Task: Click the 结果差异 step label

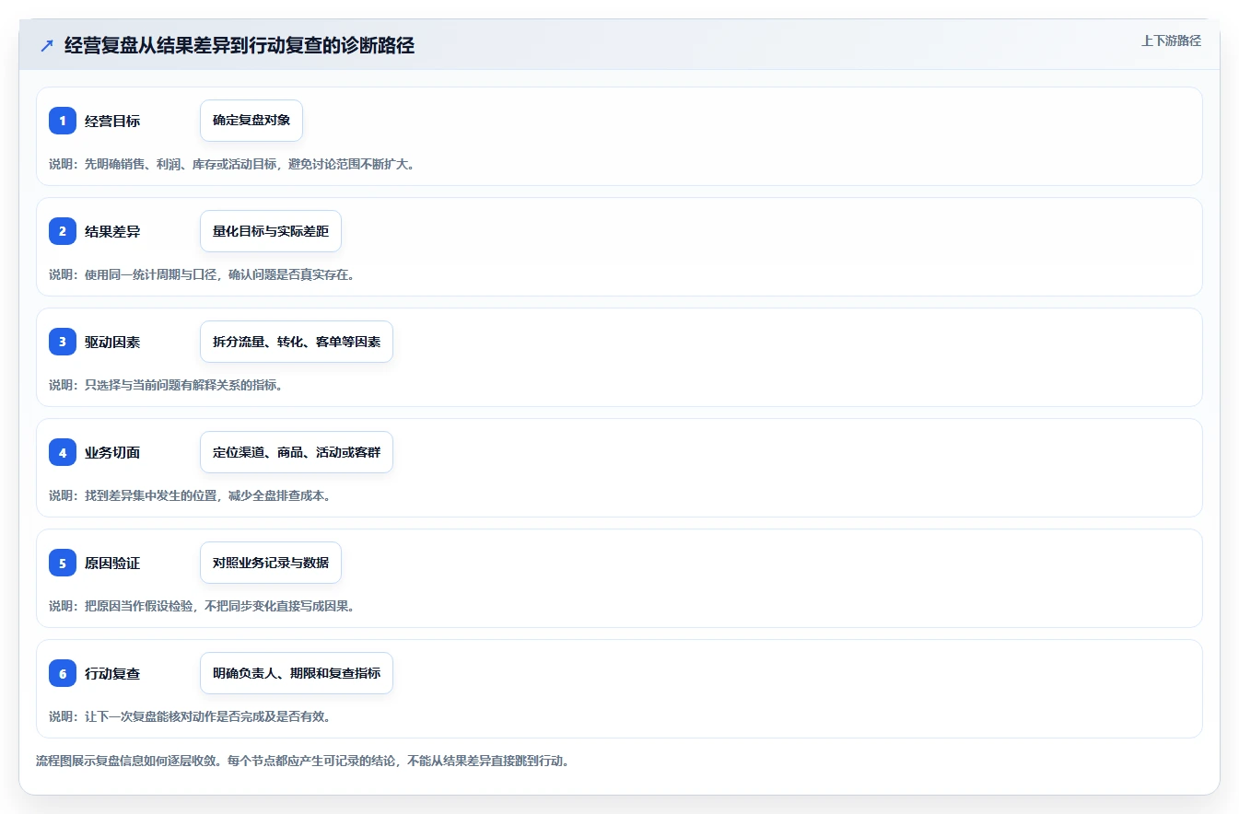Action: coord(112,231)
